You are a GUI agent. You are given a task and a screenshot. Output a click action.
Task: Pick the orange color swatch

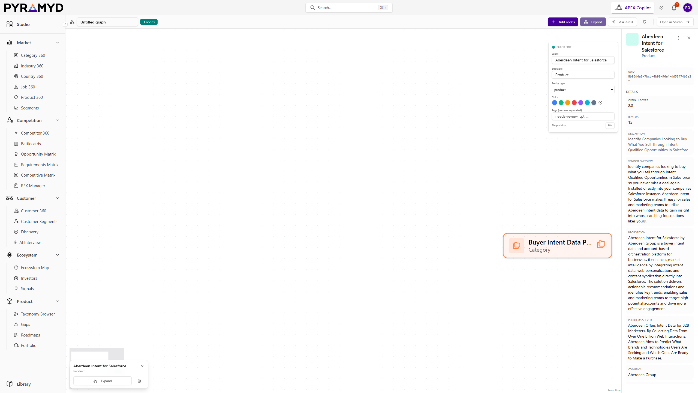point(567,103)
